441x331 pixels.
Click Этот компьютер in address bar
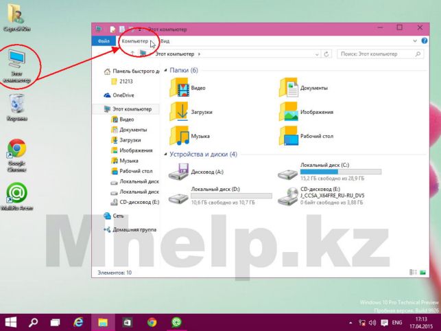click(175, 54)
